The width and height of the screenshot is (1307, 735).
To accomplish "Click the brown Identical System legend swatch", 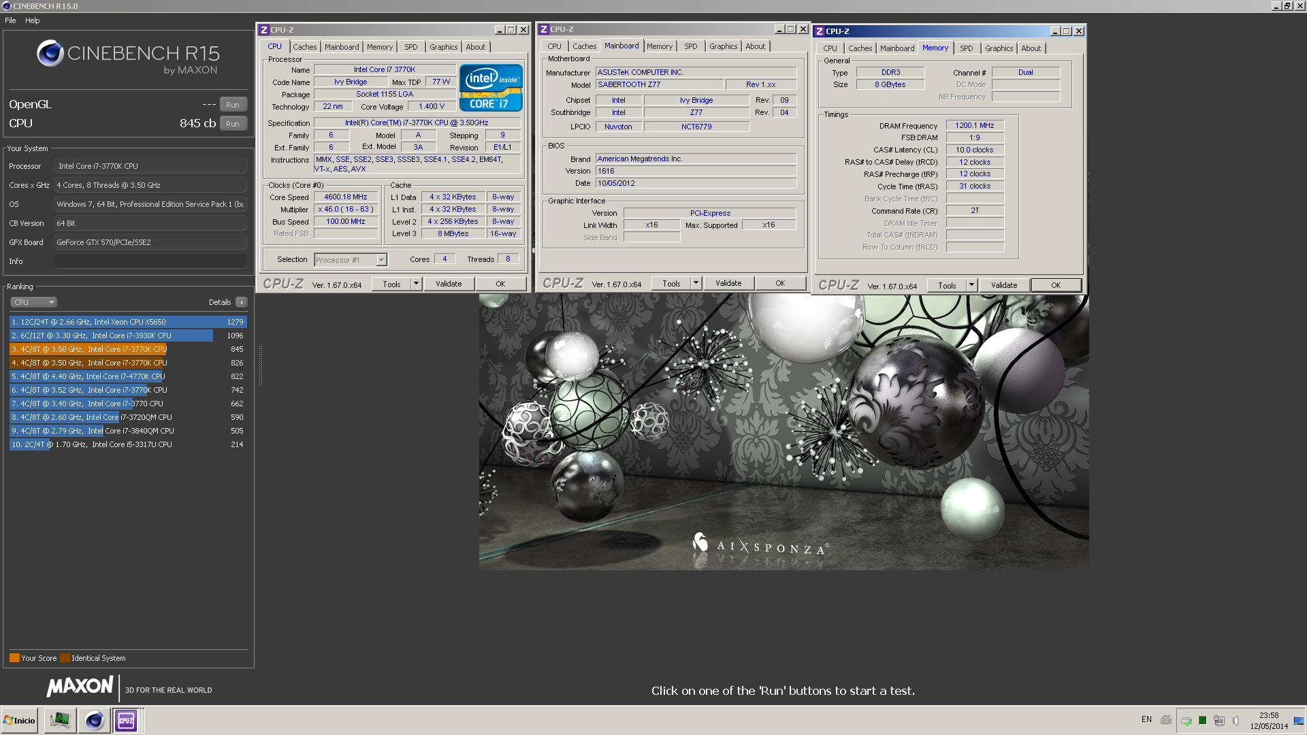I will [x=65, y=658].
